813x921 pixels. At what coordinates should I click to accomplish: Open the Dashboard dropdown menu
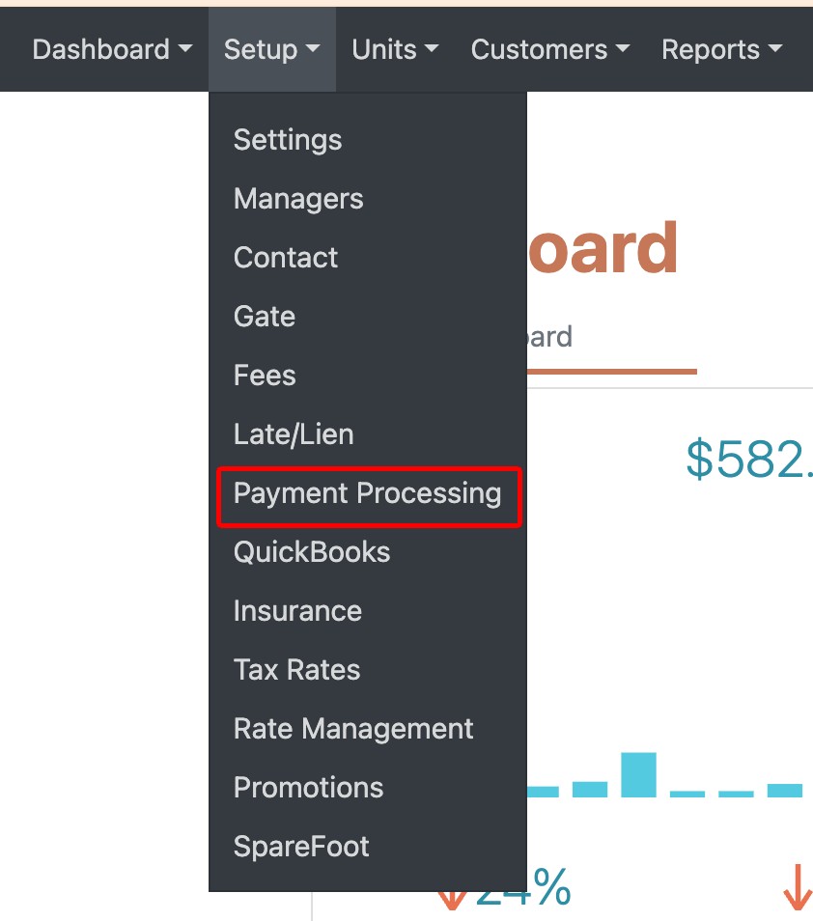click(x=112, y=49)
